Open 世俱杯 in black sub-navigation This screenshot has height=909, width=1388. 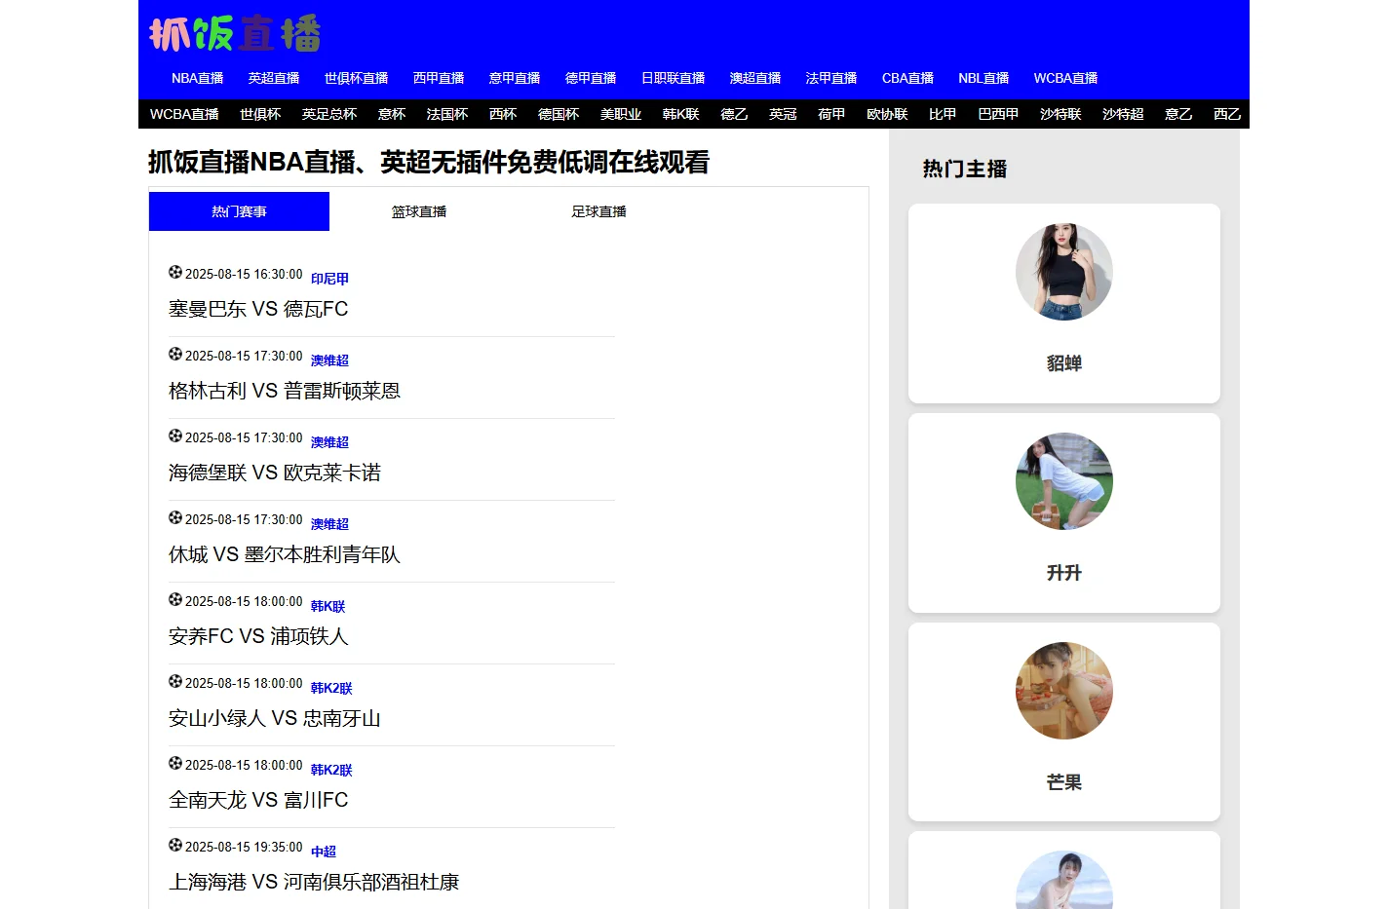point(260,114)
